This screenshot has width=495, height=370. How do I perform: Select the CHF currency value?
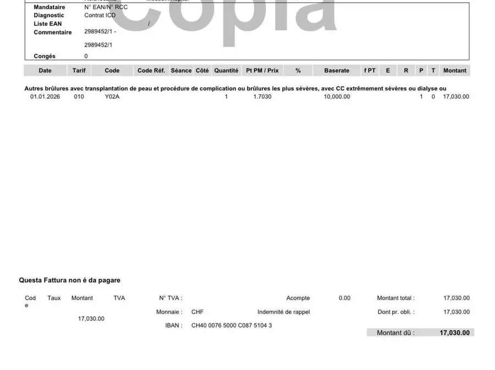click(x=197, y=312)
